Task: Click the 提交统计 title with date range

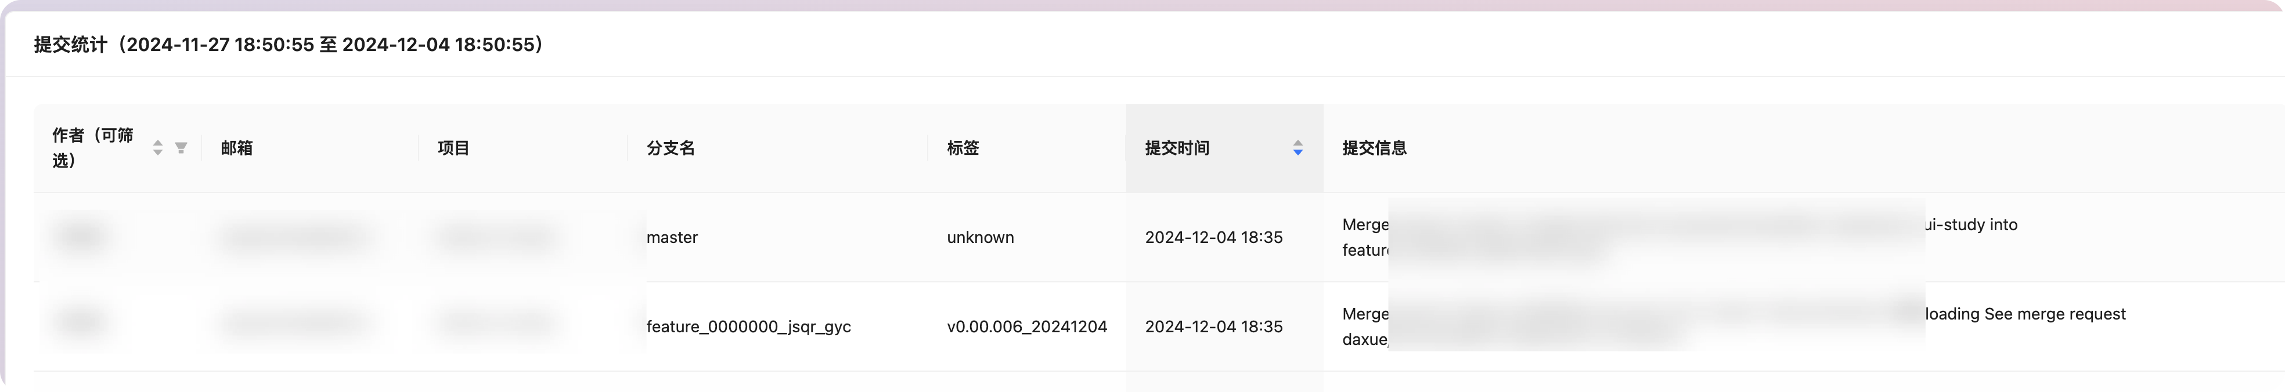Action: pyautogui.click(x=289, y=44)
